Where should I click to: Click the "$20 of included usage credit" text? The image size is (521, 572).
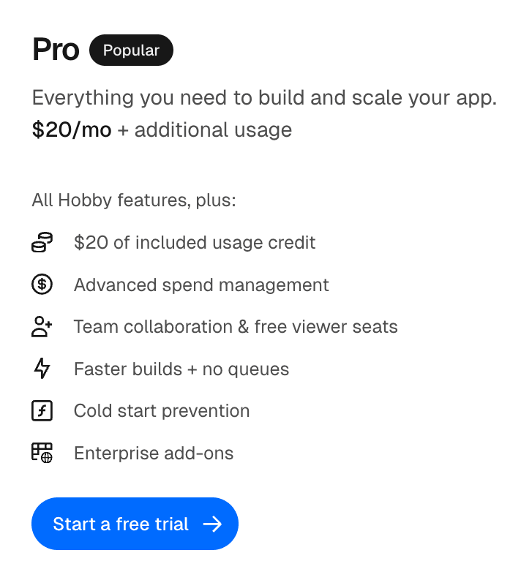tap(195, 243)
